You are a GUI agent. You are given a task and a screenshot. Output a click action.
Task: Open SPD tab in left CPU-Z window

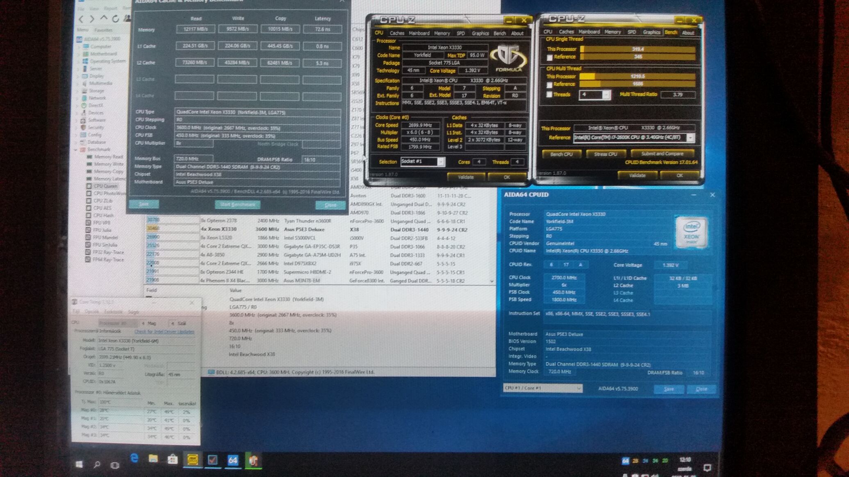point(461,33)
